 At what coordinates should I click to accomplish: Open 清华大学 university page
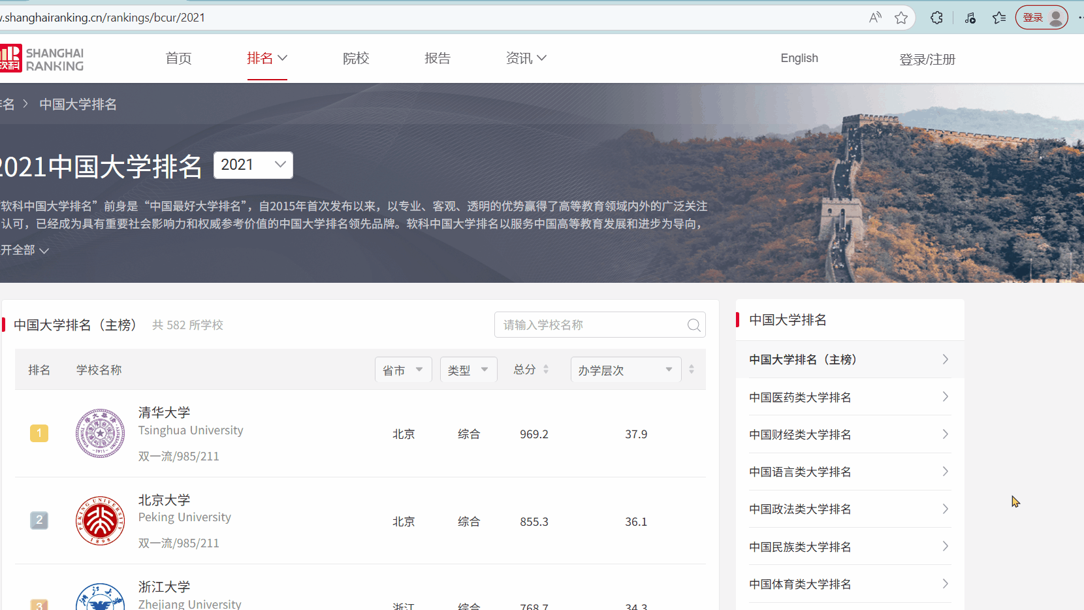[164, 413]
